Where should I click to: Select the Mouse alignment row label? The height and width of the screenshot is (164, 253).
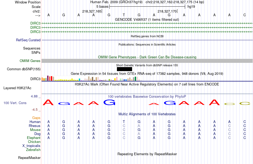(35, 130)
